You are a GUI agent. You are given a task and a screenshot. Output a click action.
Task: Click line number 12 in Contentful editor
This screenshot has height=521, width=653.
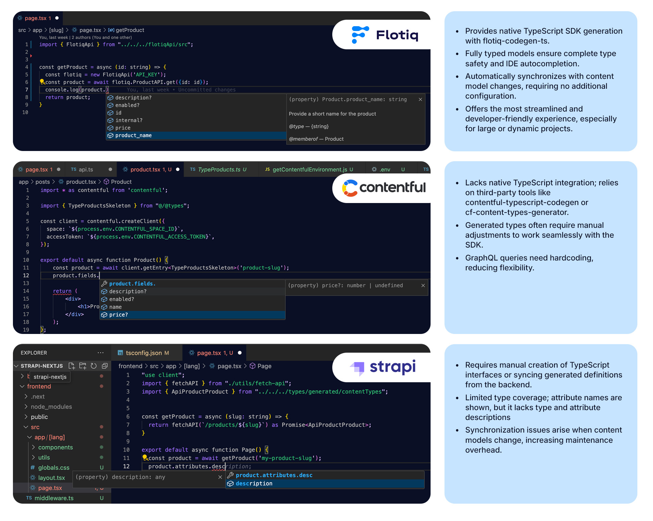pyautogui.click(x=26, y=275)
